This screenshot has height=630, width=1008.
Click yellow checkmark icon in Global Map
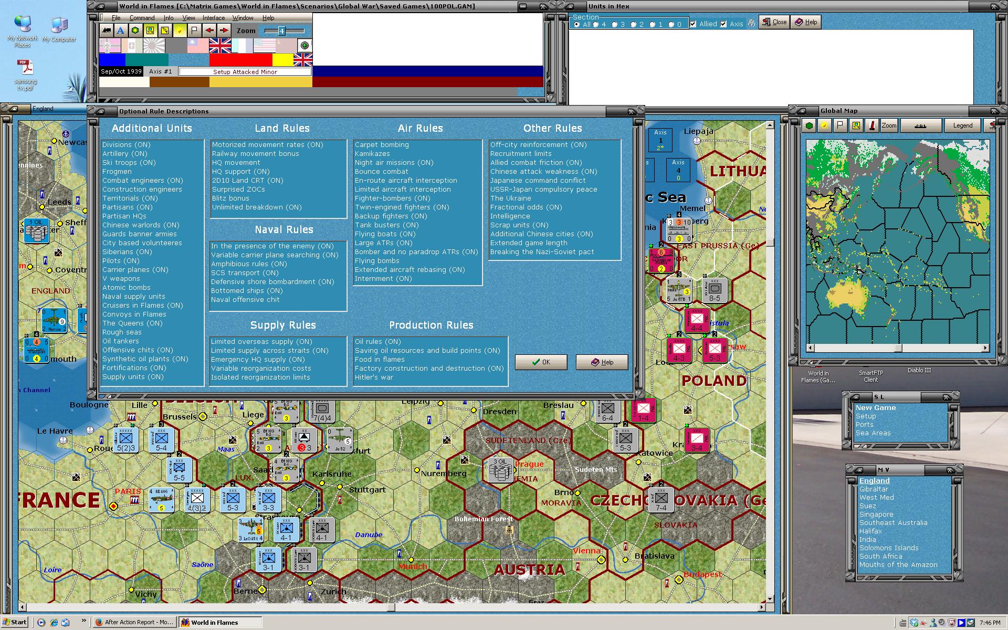click(825, 125)
